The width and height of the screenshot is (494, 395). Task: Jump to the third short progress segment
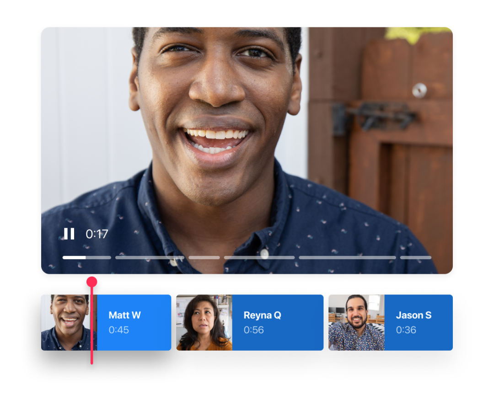[204, 258]
